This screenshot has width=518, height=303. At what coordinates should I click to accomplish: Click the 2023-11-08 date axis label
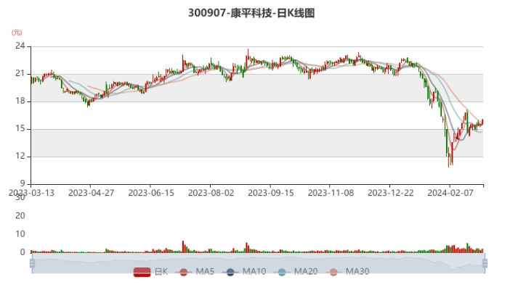(x=331, y=193)
